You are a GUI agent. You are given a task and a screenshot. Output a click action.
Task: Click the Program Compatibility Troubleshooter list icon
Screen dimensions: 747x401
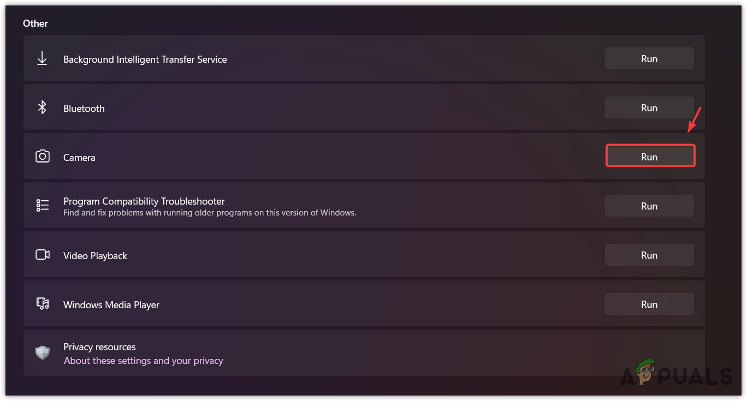(42, 206)
